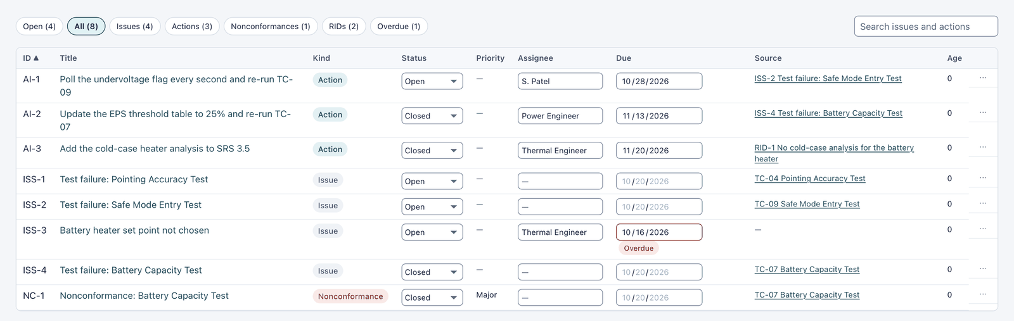Click the Overdue badge under ISS-3
The width and height of the screenshot is (1014, 321).
639,248
